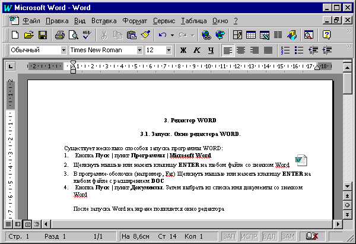The height and width of the screenshot is (244, 356).
Task: Open the Файл menu
Action: coord(31,21)
